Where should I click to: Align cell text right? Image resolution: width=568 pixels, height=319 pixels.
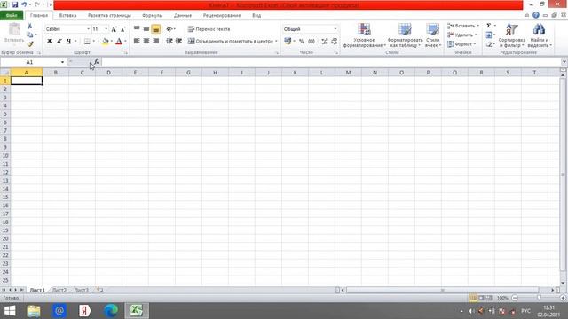[x=156, y=42]
